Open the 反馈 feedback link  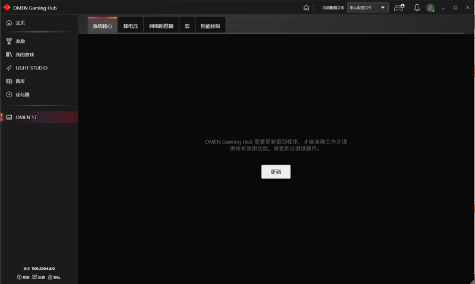click(x=39, y=277)
